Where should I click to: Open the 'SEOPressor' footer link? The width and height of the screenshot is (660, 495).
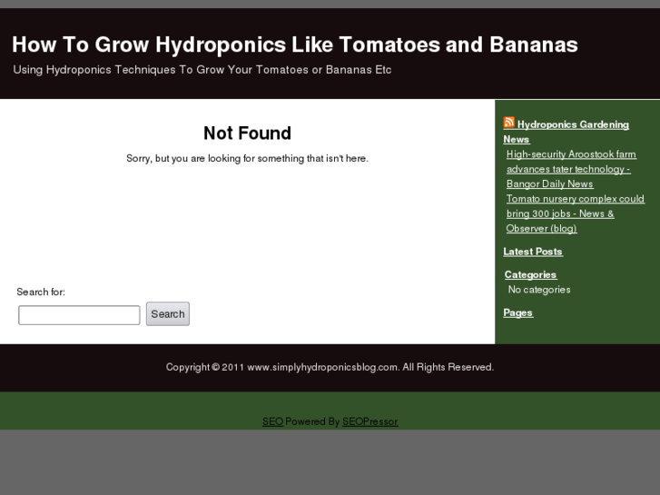point(370,421)
